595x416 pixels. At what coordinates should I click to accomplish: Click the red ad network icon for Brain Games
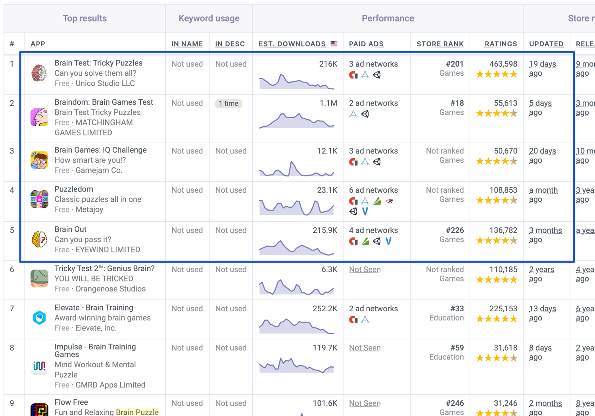tap(353, 162)
